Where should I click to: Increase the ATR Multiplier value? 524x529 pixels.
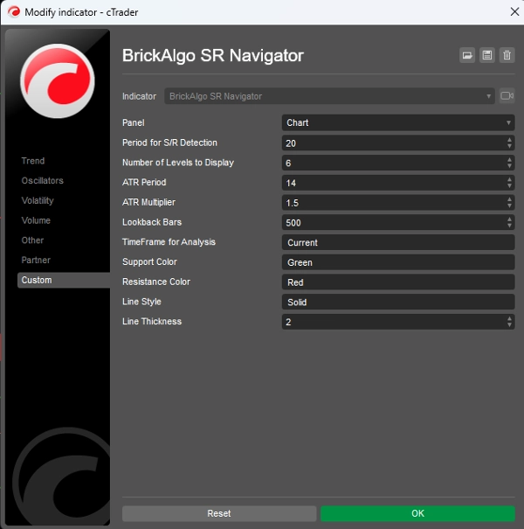tap(509, 199)
